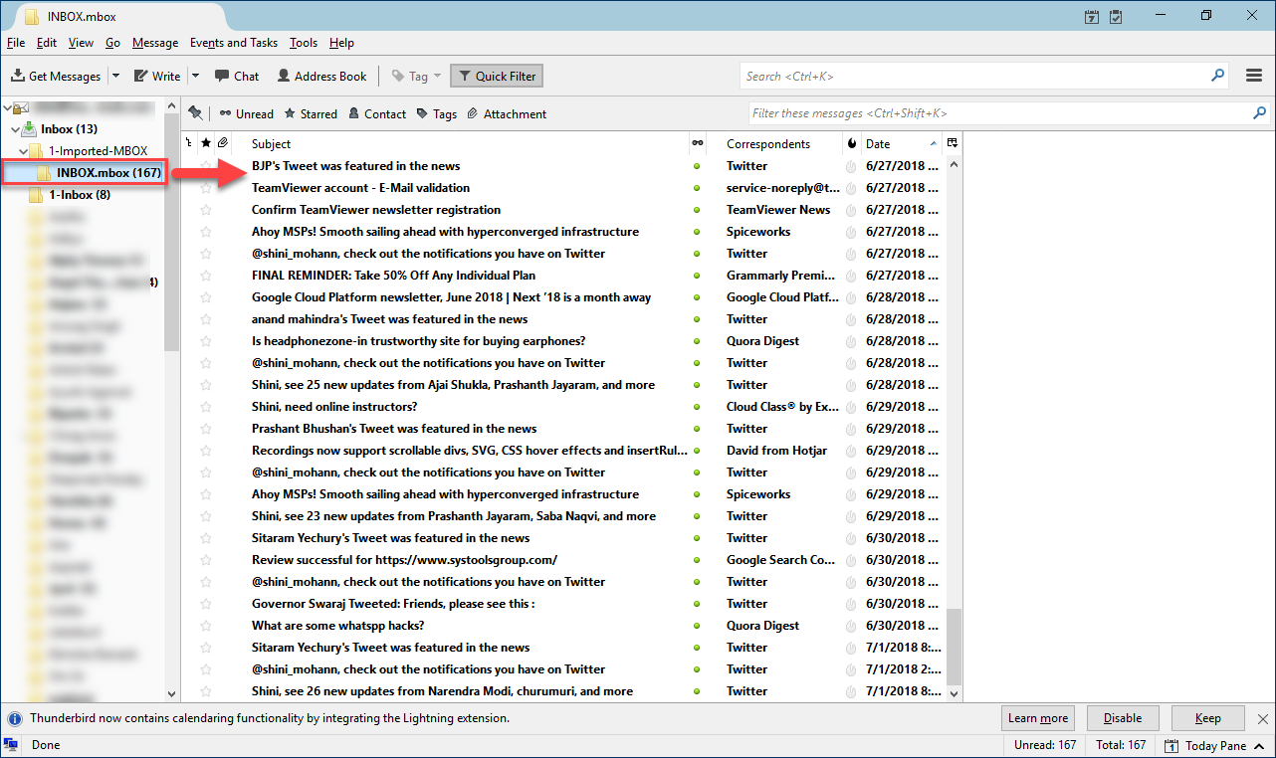Click the info icon in notification bar
The image size is (1276, 758).
[x=15, y=717]
